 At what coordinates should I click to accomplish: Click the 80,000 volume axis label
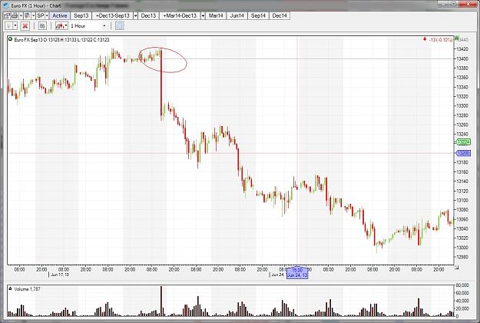[x=462, y=285]
